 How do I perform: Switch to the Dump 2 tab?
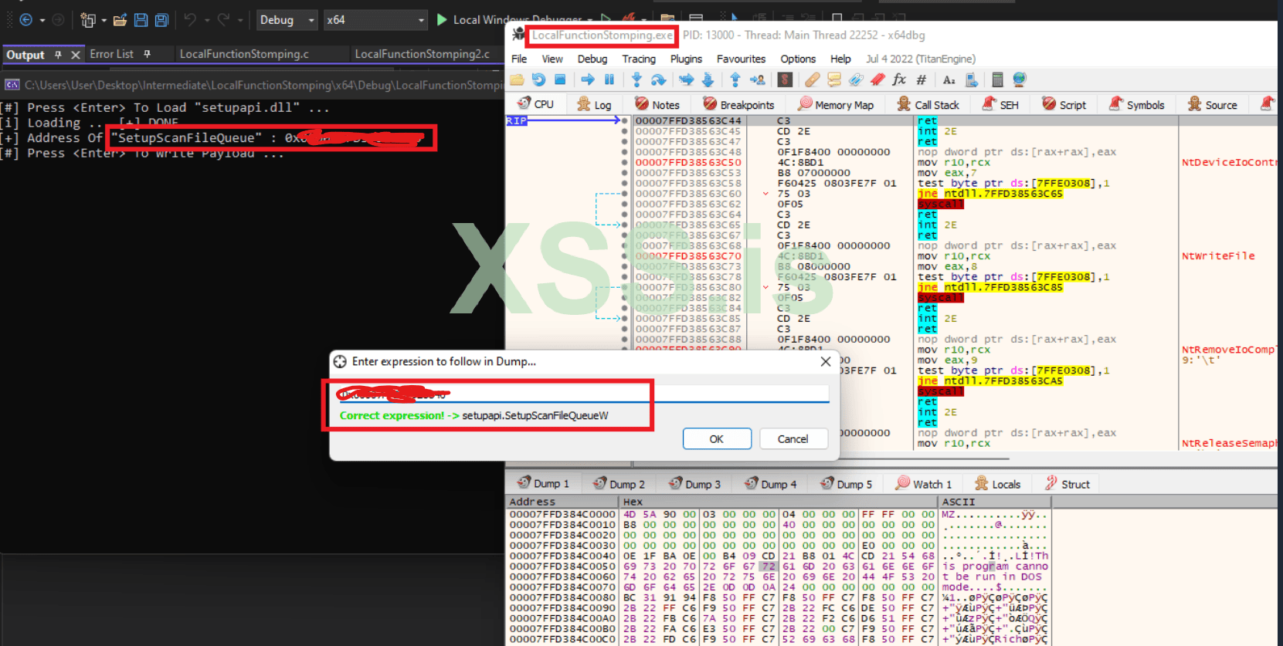619,484
